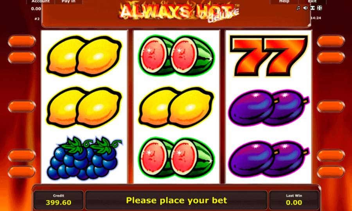The width and height of the screenshot is (352, 211).
Task: Click the middle reel lemon symbol
Action: click(x=176, y=107)
